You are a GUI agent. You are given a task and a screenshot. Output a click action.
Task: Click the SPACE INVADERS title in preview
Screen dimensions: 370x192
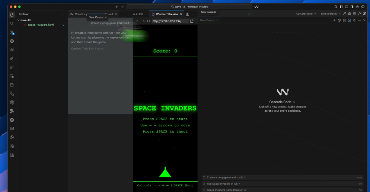click(165, 108)
